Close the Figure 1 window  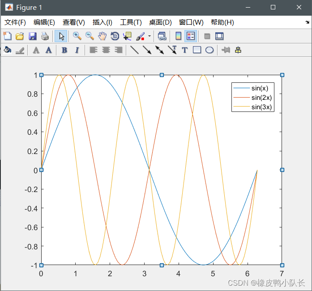[x=299, y=7]
